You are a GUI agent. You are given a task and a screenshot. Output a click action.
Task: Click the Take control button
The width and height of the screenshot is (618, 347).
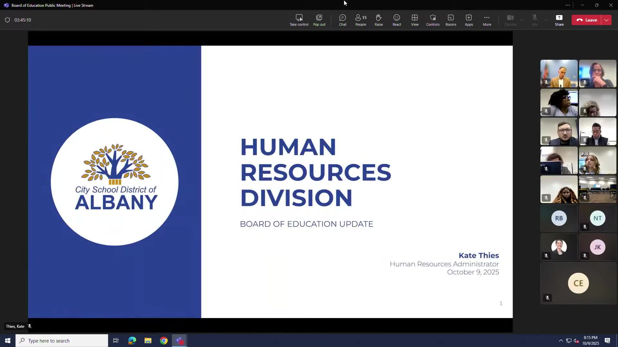(299, 20)
